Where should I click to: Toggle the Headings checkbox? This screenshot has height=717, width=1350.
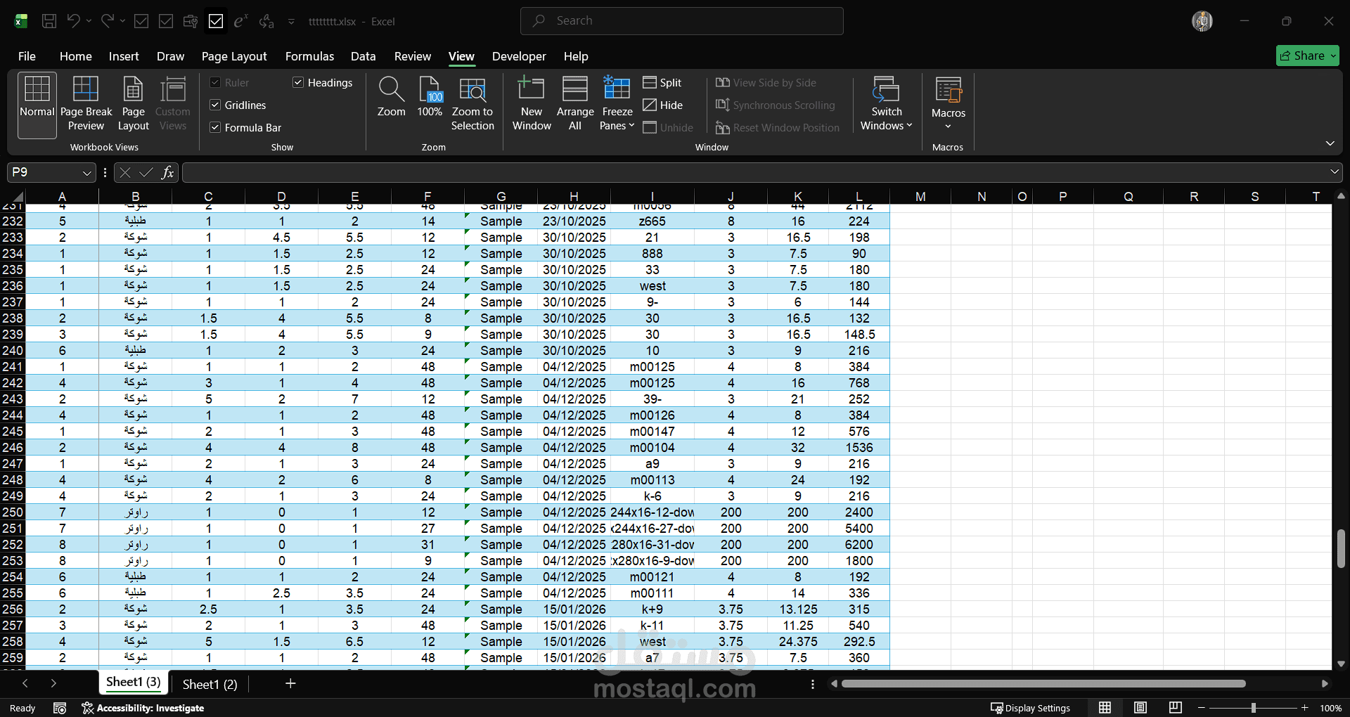click(x=298, y=83)
